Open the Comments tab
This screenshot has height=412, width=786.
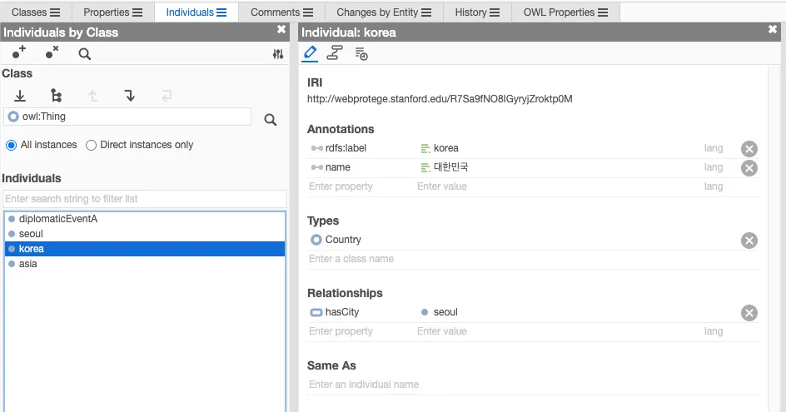[281, 12]
